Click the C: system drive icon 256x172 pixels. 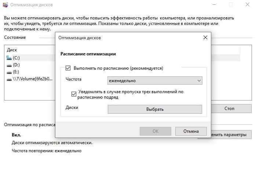point(9,58)
